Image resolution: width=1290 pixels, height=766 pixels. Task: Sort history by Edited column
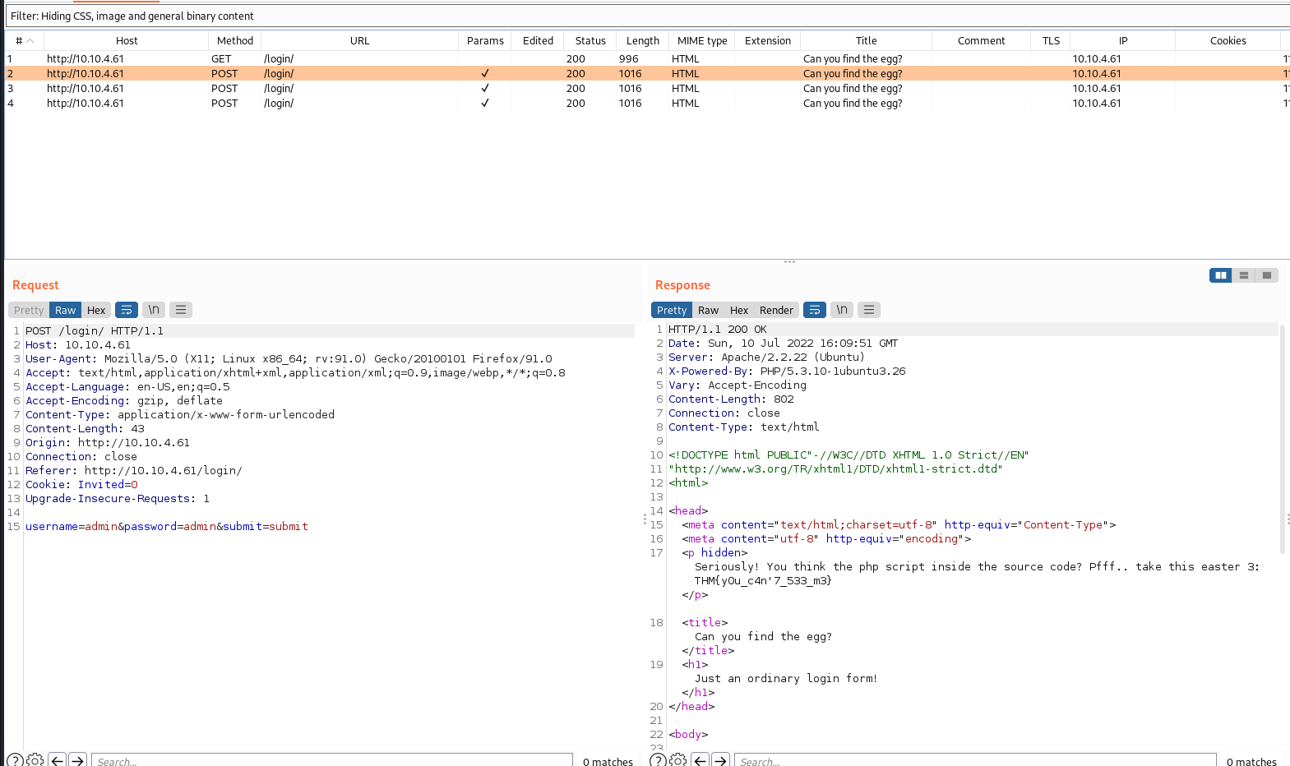(538, 40)
